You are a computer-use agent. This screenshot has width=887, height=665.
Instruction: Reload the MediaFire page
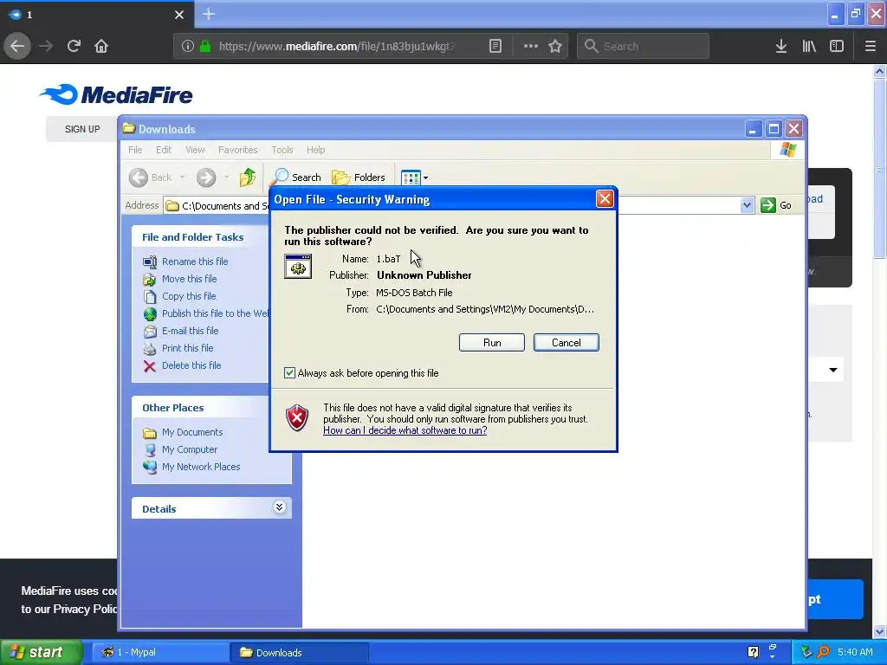74,46
